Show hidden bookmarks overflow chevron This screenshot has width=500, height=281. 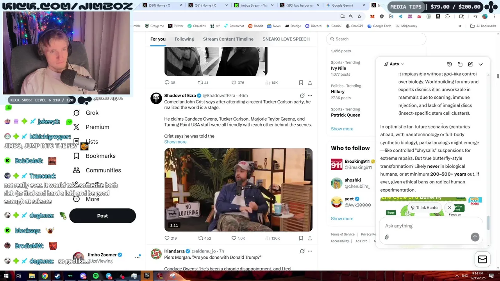pyautogui.click(x=460, y=26)
